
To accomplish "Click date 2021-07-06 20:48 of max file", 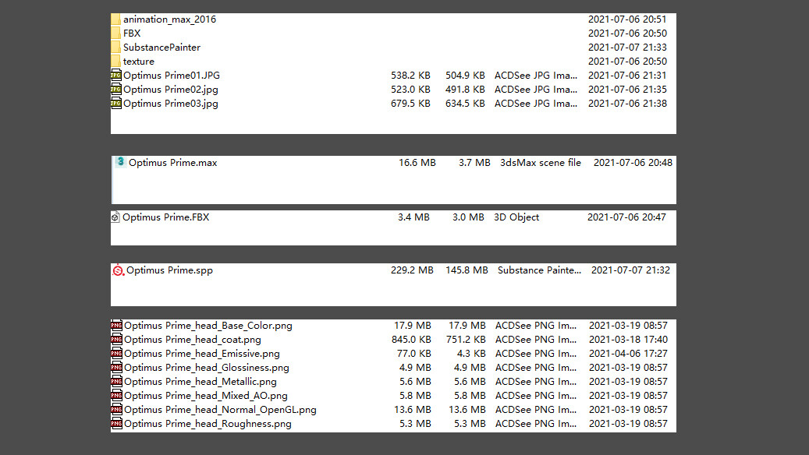I will coord(633,162).
